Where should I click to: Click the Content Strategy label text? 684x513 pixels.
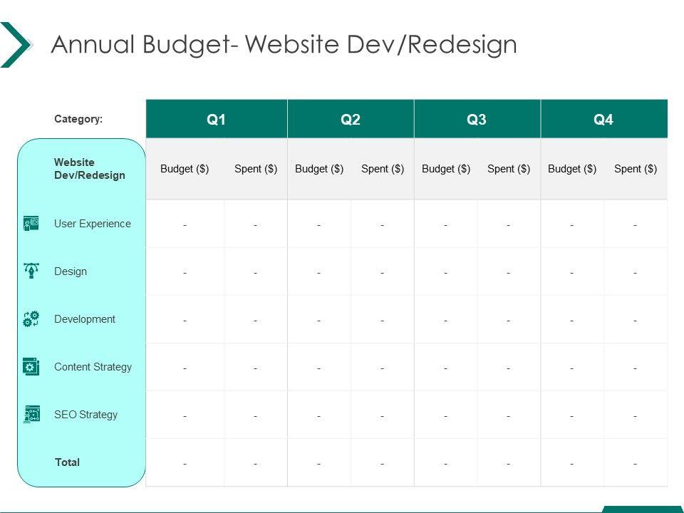(93, 367)
